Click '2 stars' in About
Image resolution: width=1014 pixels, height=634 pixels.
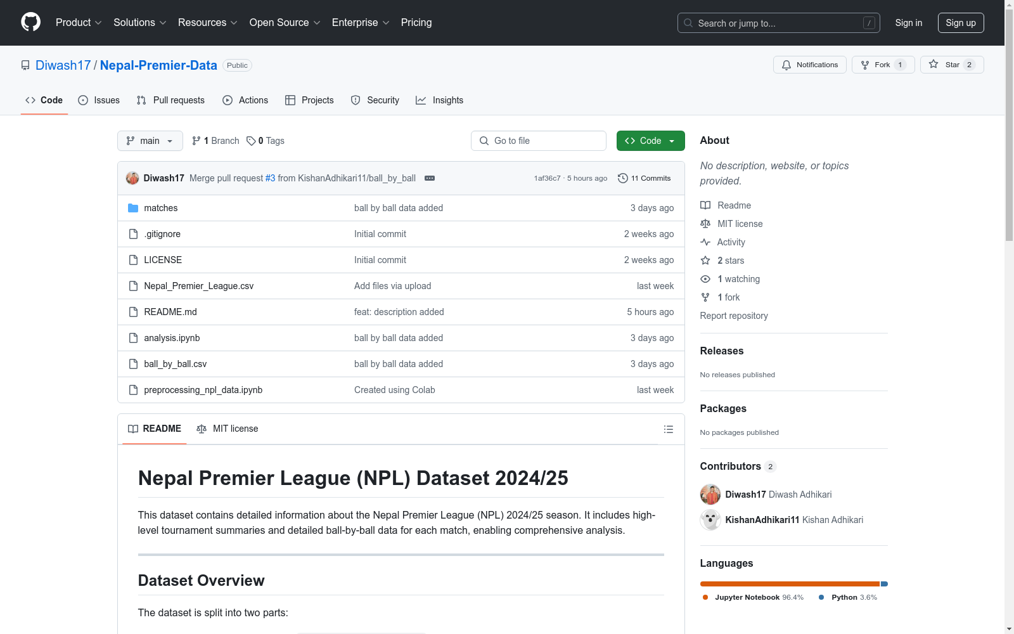coord(731,261)
